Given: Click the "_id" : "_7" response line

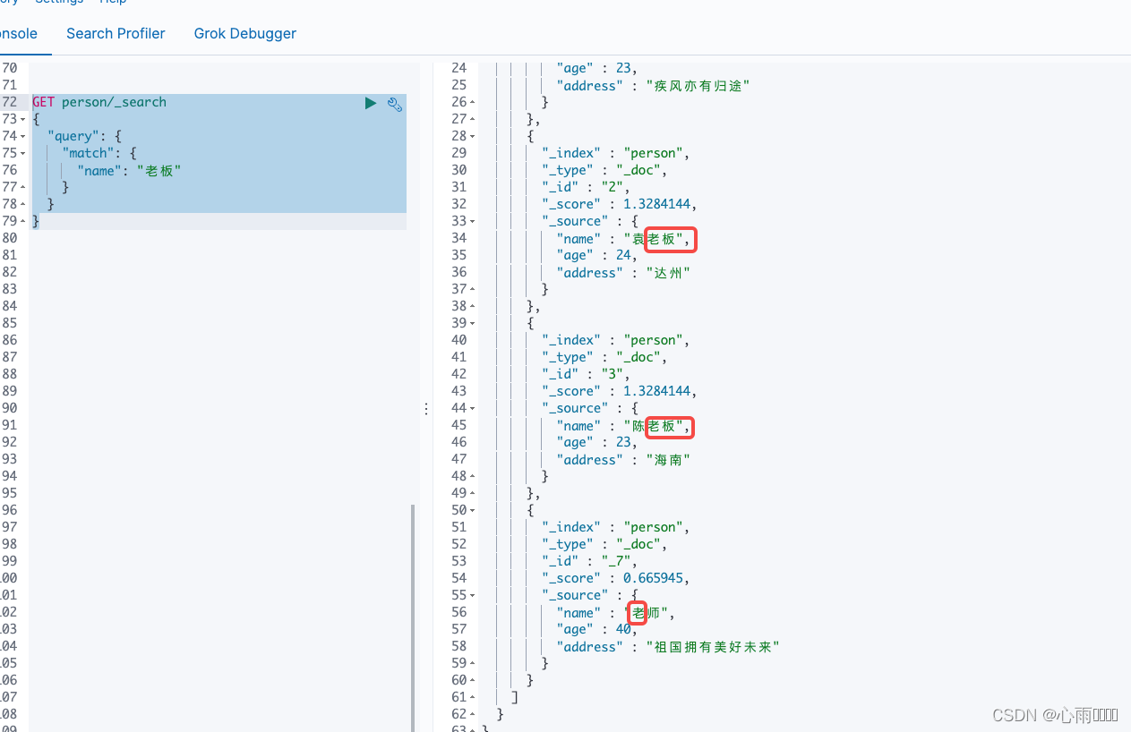Looking at the screenshot, I should 589,561.
